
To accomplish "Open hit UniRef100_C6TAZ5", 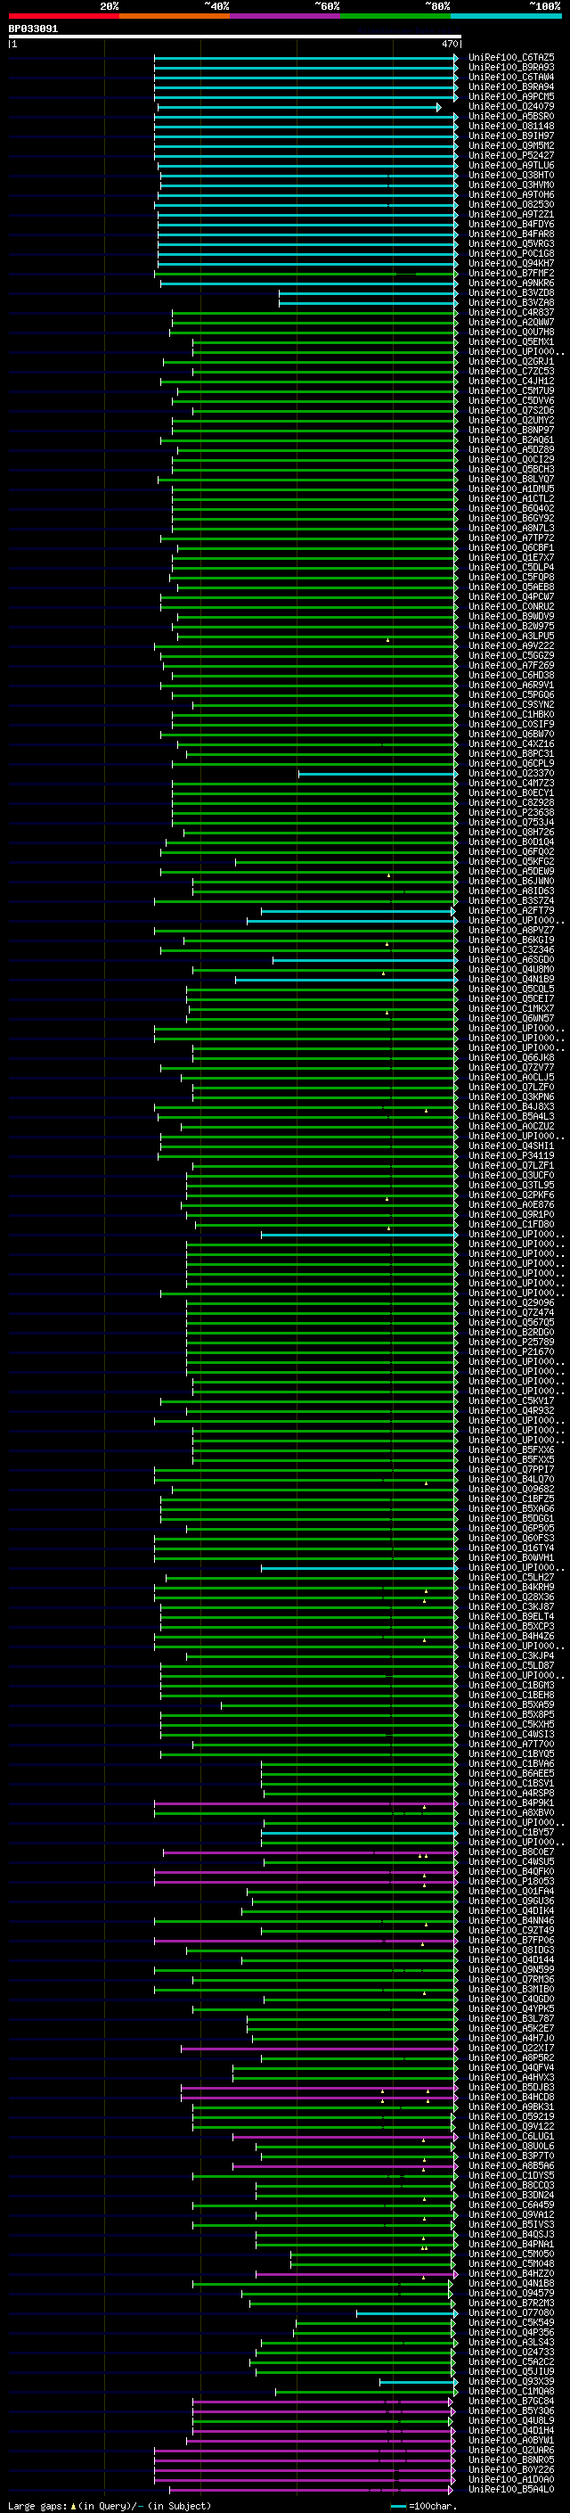I will [x=511, y=58].
